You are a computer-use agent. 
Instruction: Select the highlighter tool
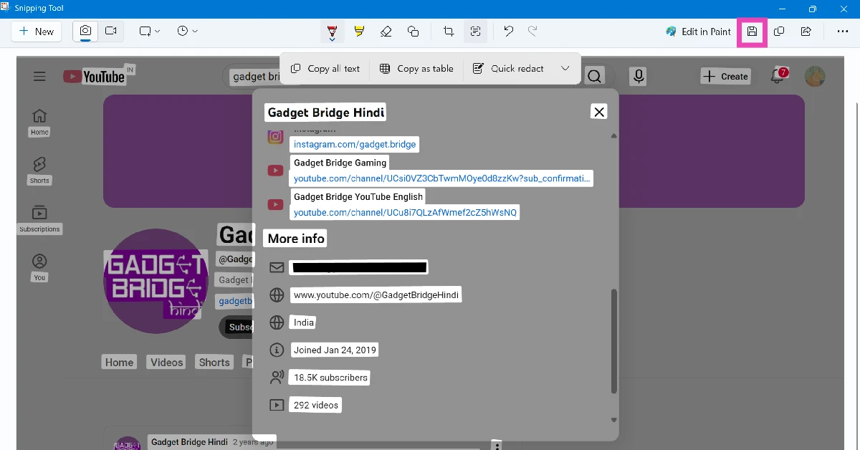coord(359,32)
